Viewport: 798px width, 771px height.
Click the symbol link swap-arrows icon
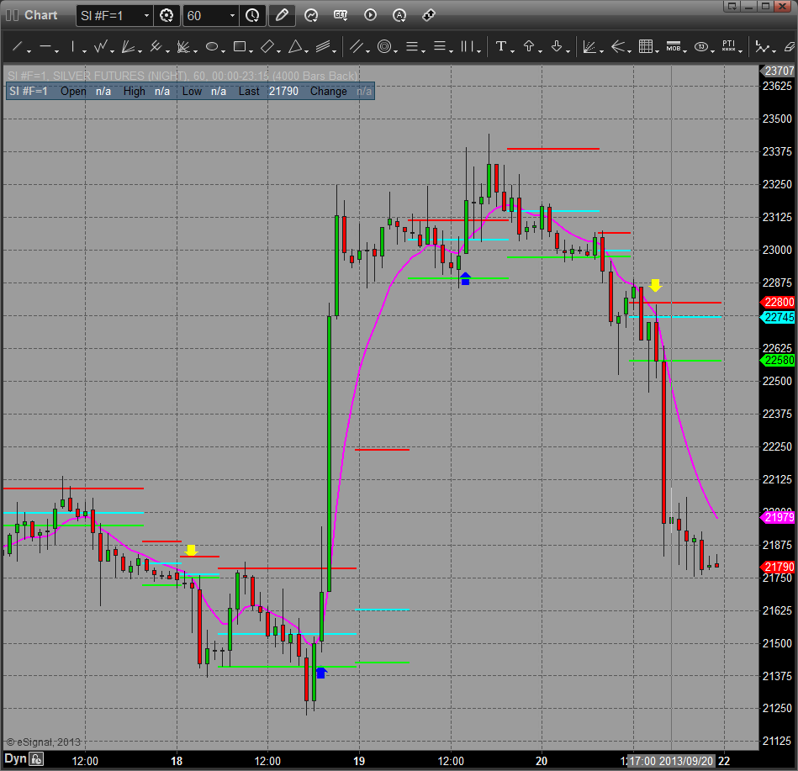tap(429, 15)
